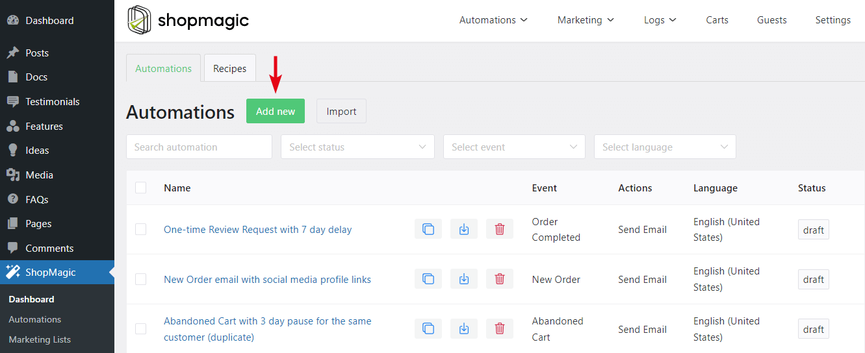Open One-time Review Request with 7 day delay
Image resolution: width=865 pixels, height=353 pixels.
[x=257, y=229]
